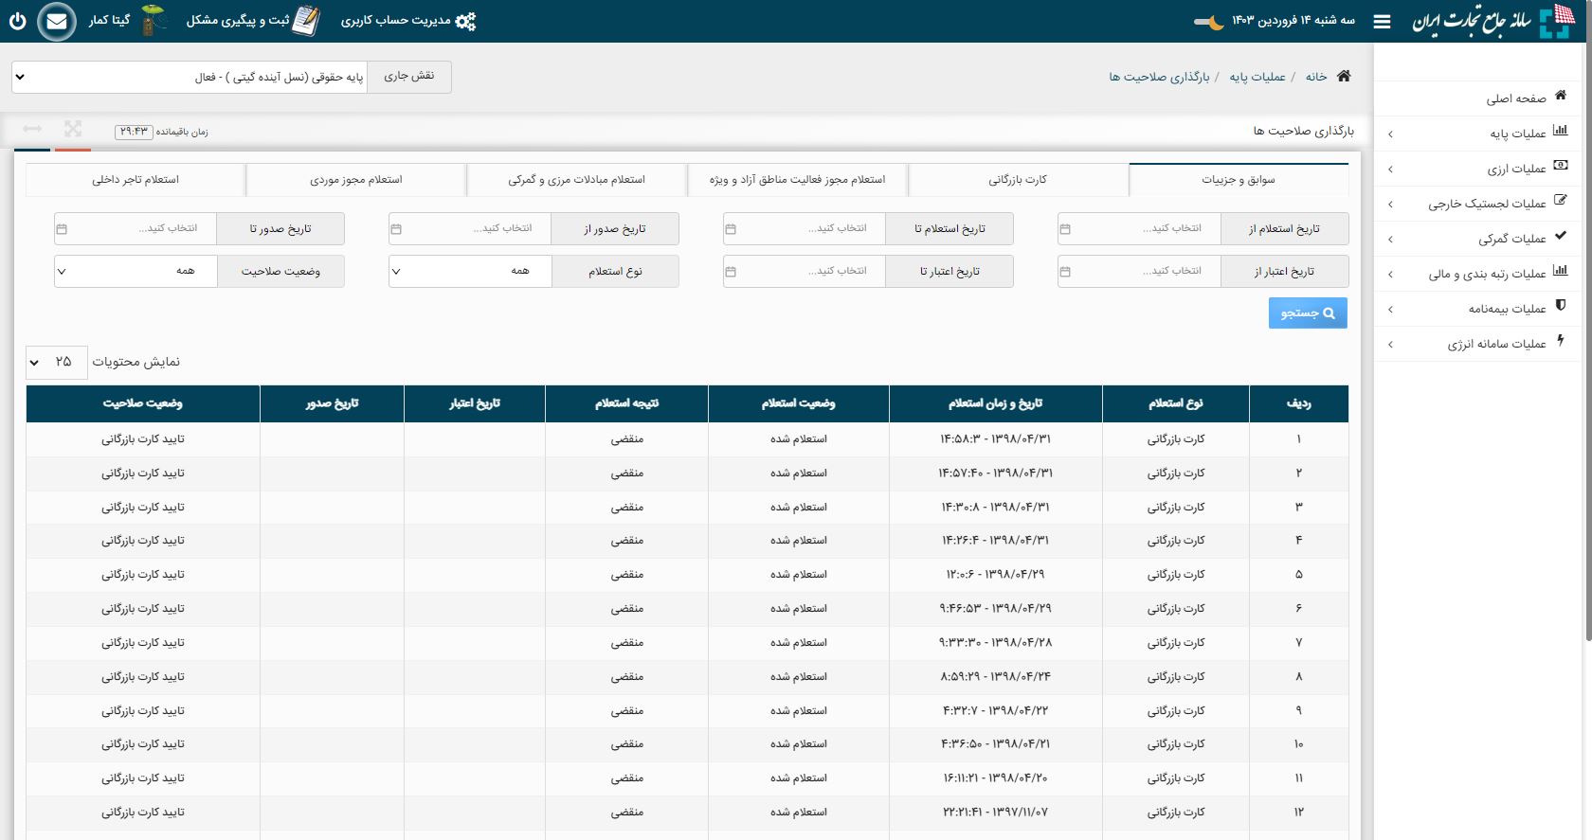Click the home icon beside صفحه اصلی

[x=1561, y=96]
